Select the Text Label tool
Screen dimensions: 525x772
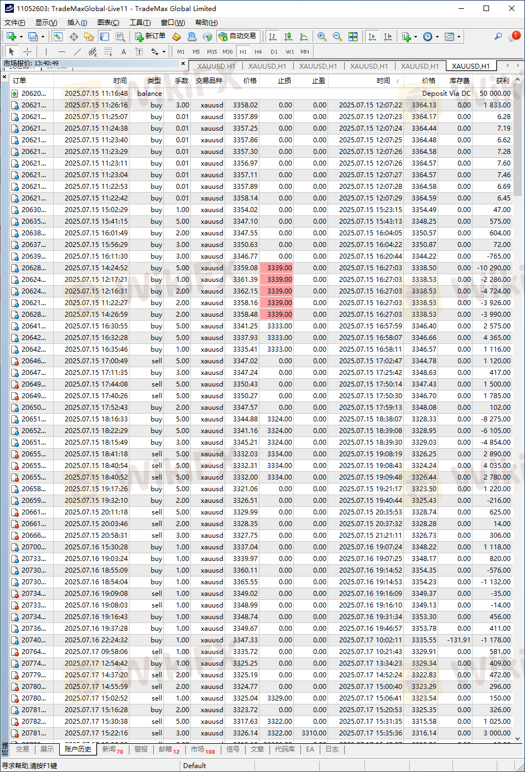[139, 52]
